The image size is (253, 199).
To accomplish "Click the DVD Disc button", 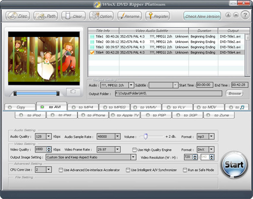I will 18,16.
